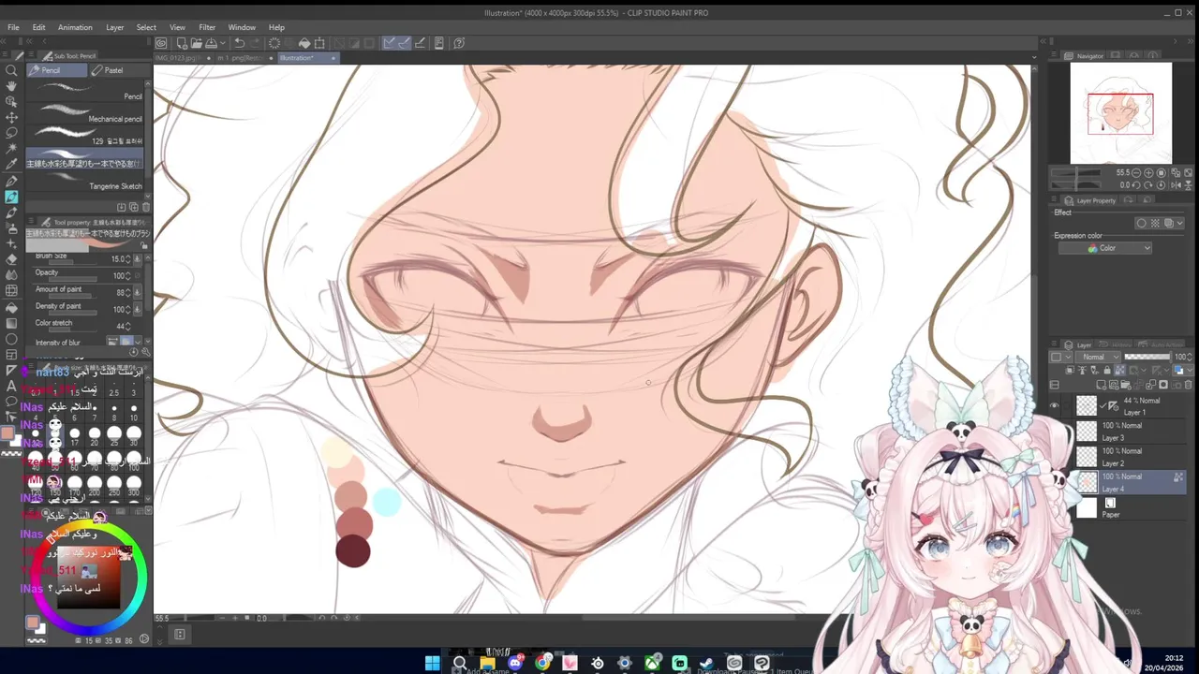Click the New document toolbar icon
This screenshot has height=674, width=1199.
(182, 43)
